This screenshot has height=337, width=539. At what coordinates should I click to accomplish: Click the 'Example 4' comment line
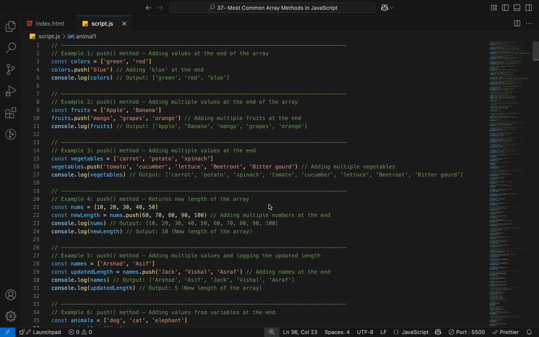[150, 199]
